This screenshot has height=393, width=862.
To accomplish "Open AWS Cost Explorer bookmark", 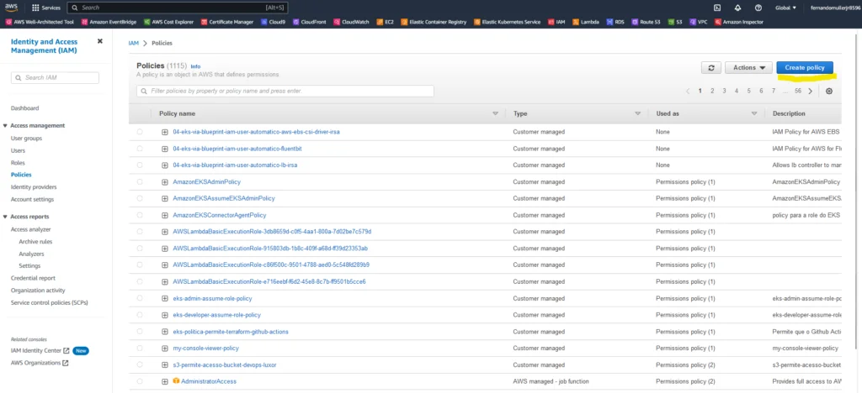I will (168, 22).
